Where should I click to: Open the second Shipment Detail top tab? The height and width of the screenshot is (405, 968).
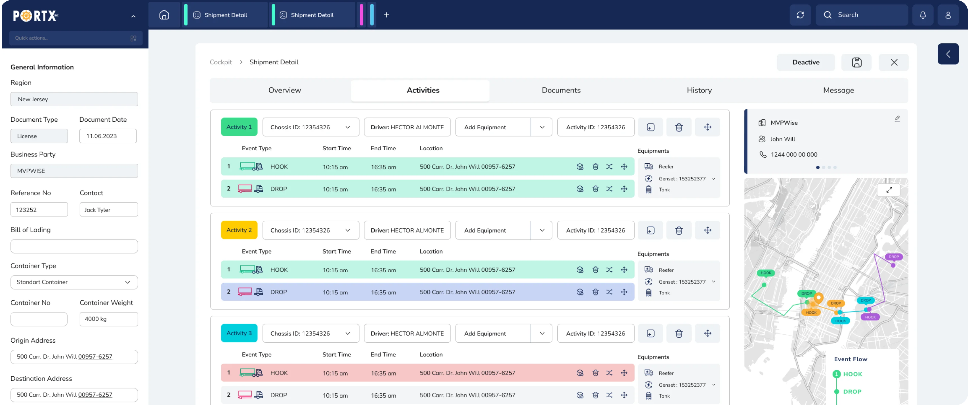312,15
